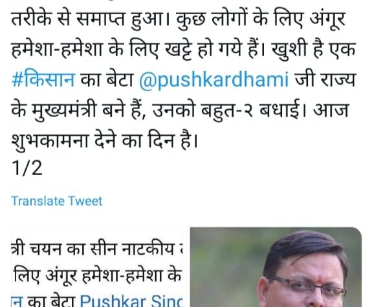Open the photo of the man with glasses

tap(276, 267)
